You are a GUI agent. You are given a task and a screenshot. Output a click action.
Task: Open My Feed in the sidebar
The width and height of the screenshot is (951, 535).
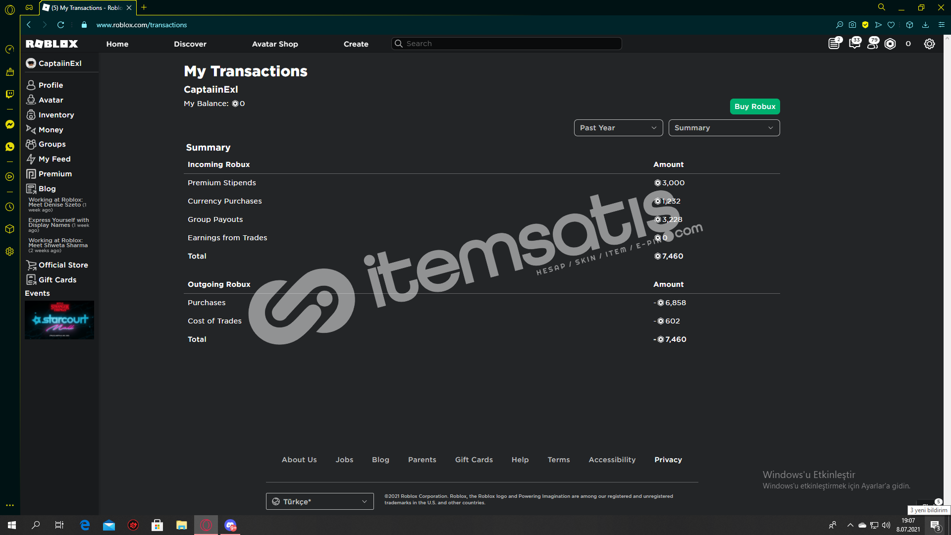[x=49, y=159]
